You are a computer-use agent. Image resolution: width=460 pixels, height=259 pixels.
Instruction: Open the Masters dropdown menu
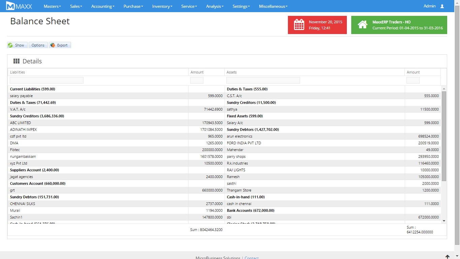pos(52,6)
